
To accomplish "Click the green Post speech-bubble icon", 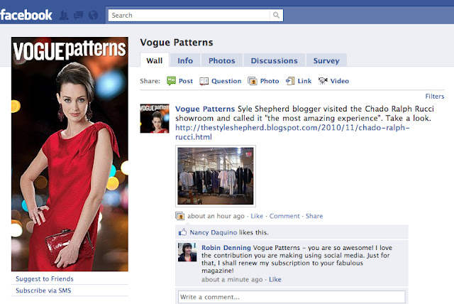I will [171, 81].
